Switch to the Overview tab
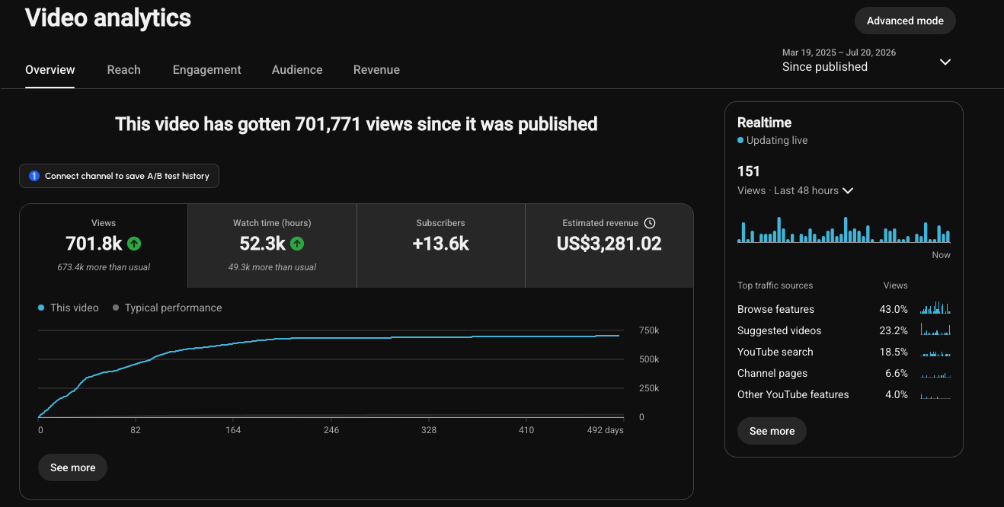 click(x=50, y=69)
